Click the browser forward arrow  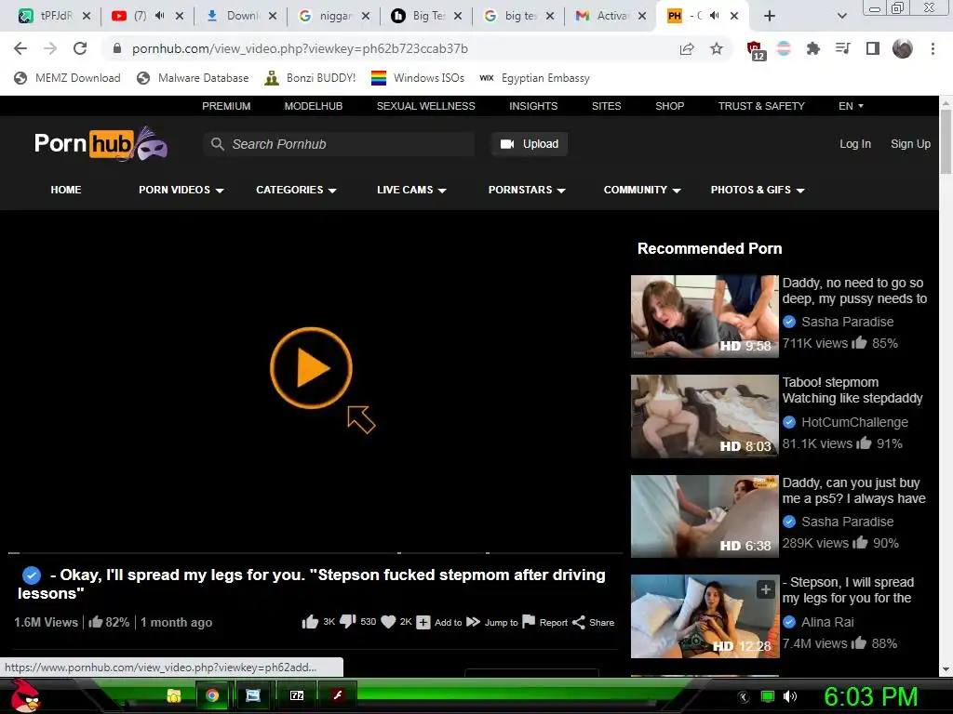coord(50,48)
